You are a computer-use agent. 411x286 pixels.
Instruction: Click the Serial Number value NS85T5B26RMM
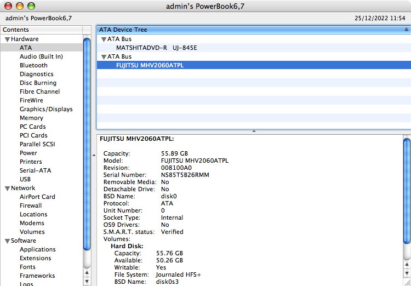185,175
